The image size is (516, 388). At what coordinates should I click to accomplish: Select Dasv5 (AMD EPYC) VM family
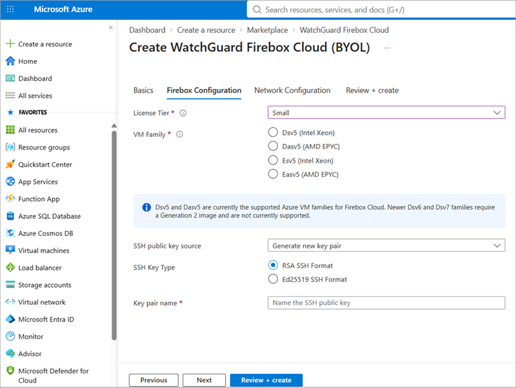[273, 146]
